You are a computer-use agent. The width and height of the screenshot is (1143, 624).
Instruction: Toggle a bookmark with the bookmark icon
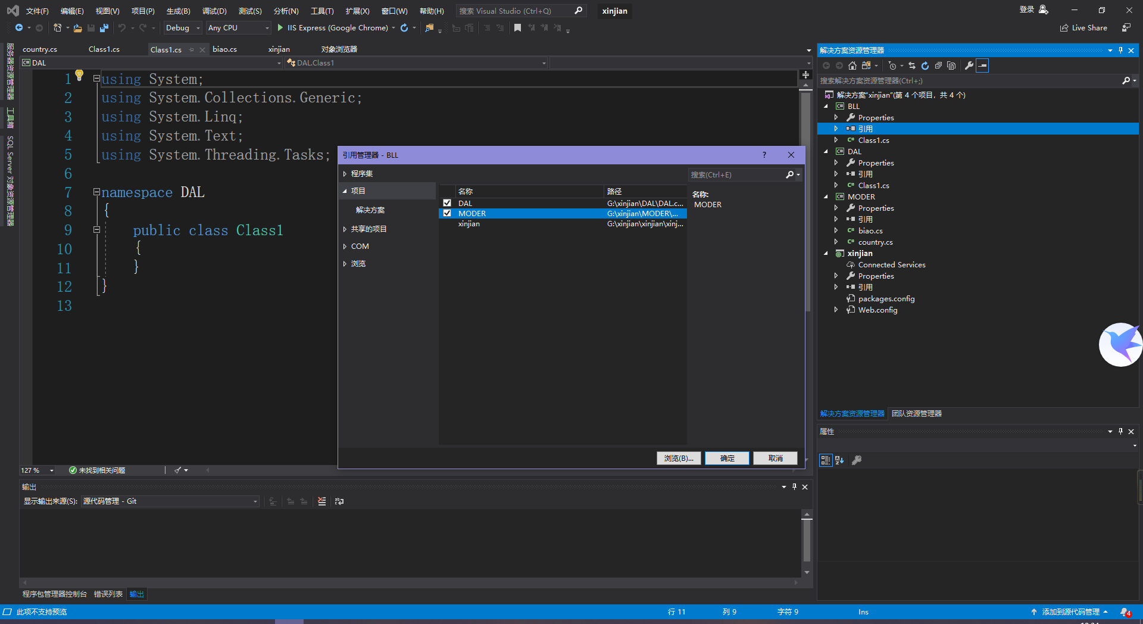[517, 28]
